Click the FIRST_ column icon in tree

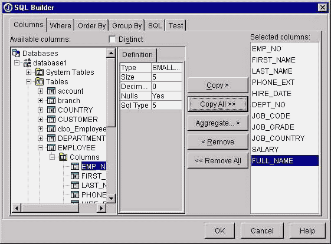[75, 176]
